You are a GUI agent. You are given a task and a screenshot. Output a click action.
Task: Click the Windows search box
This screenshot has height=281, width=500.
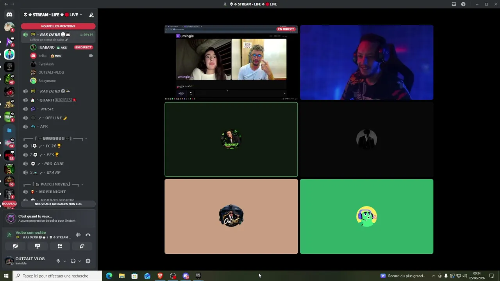57,276
